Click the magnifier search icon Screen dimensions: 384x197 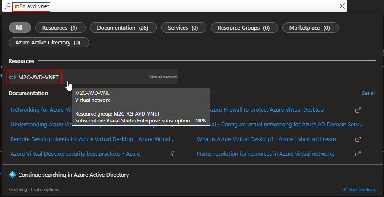(x=8, y=6)
